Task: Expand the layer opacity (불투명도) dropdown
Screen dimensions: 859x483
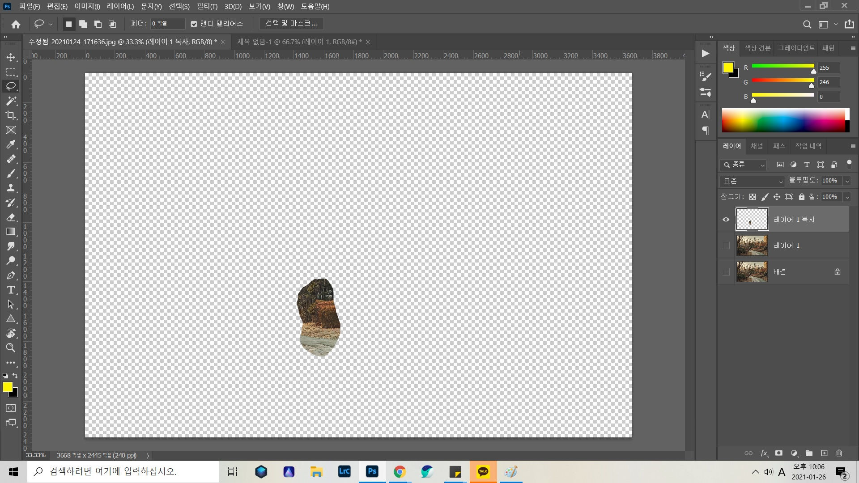Action: pyautogui.click(x=846, y=181)
